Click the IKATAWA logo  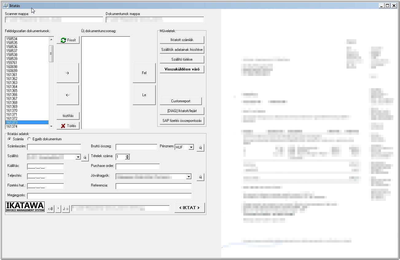coord(25,207)
